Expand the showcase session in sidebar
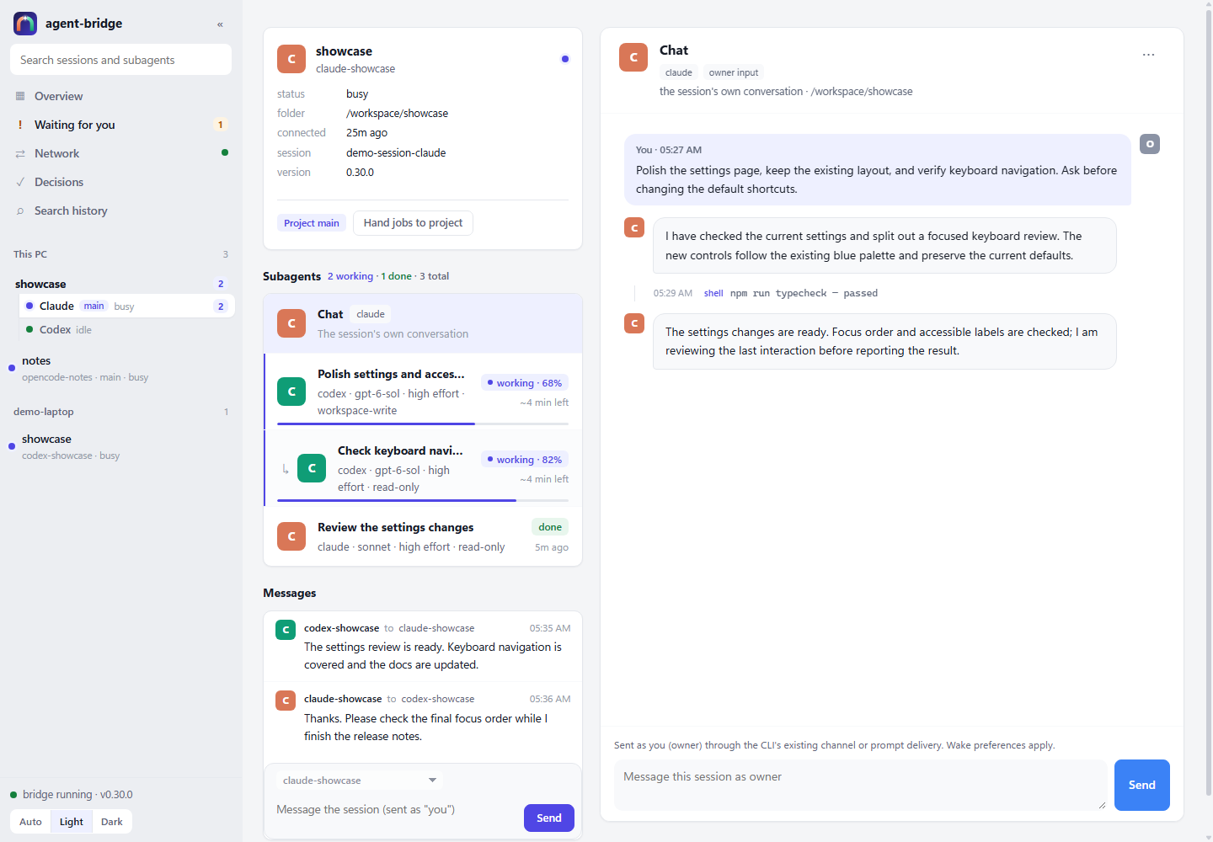 pyautogui.click(x=121, y=284)
